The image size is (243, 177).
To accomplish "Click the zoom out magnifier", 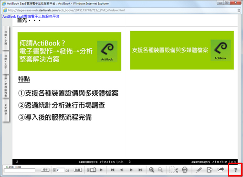I will (x=160, y=170).
